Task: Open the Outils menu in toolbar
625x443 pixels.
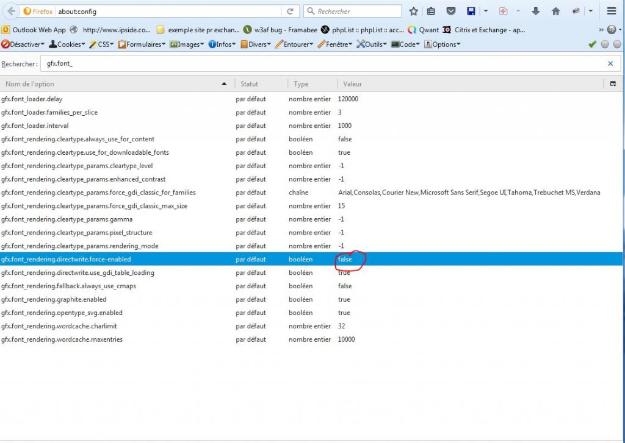Action: click(372, 44)
